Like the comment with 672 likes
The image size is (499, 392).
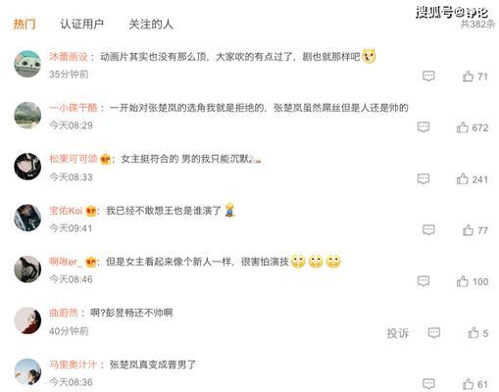click(x=462, y=127)
